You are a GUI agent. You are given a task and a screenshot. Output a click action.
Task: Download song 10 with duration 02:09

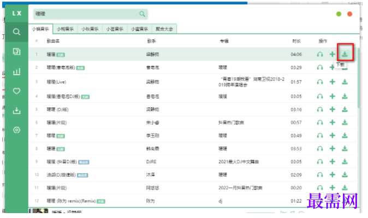pyautogui.click(x=345, y=175)
